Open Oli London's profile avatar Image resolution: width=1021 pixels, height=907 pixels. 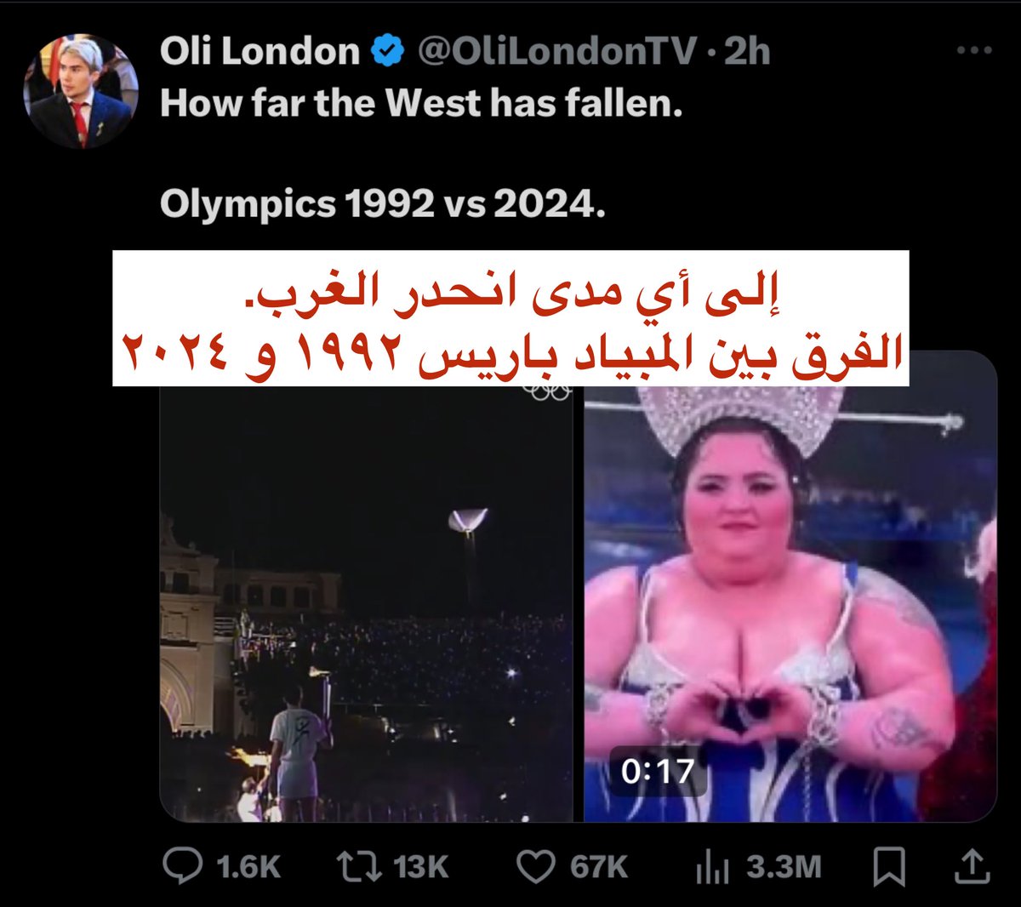pos(83,91)
